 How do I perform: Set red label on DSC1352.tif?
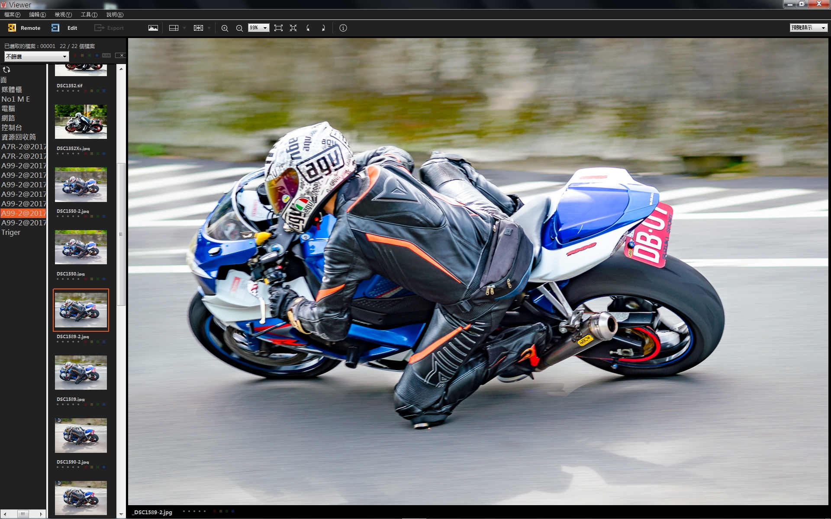86,91
